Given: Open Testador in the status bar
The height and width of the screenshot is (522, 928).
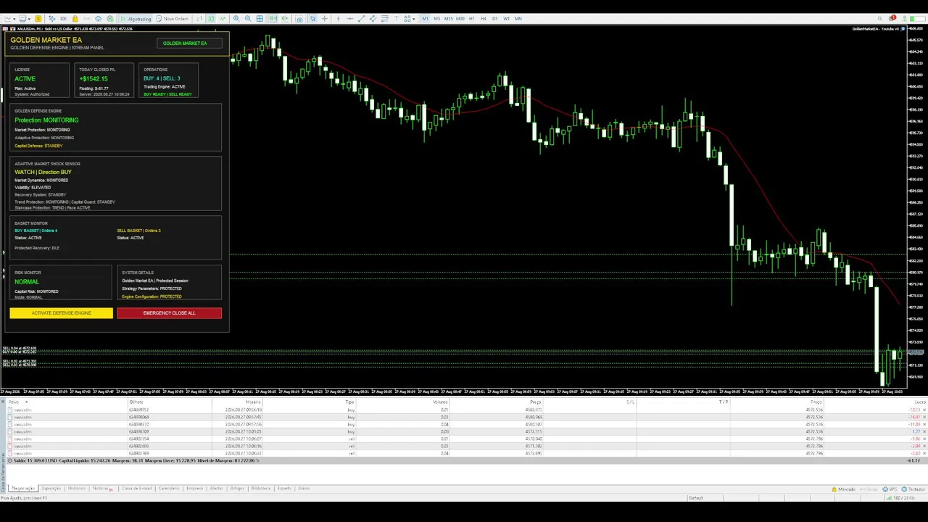Looking at the screenshot, I should point(913,489).
